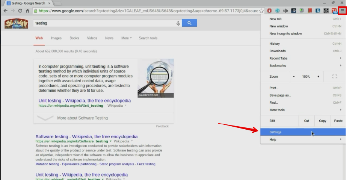Open the Equivalence partitioning sublink
349x180 pixels.
point(79,164)
